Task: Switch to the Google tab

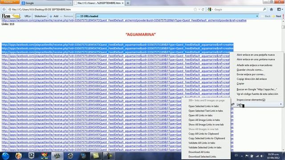Action: [x=46, y=3]
